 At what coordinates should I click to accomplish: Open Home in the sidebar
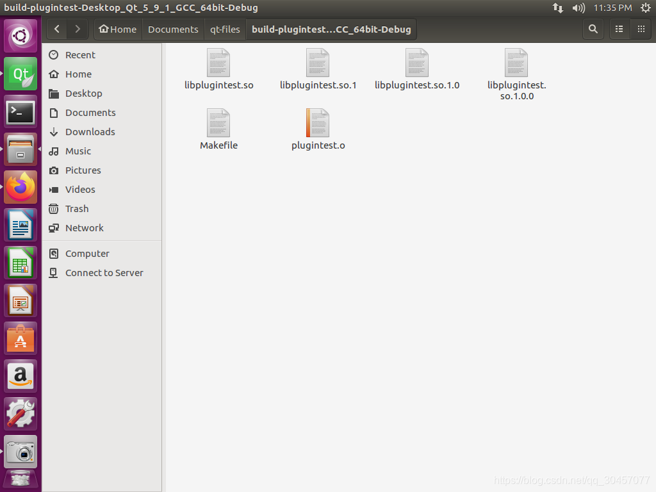pos(102,74)
